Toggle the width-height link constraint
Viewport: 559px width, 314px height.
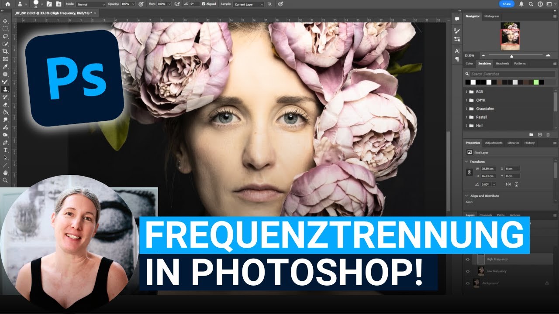(470, 172)
